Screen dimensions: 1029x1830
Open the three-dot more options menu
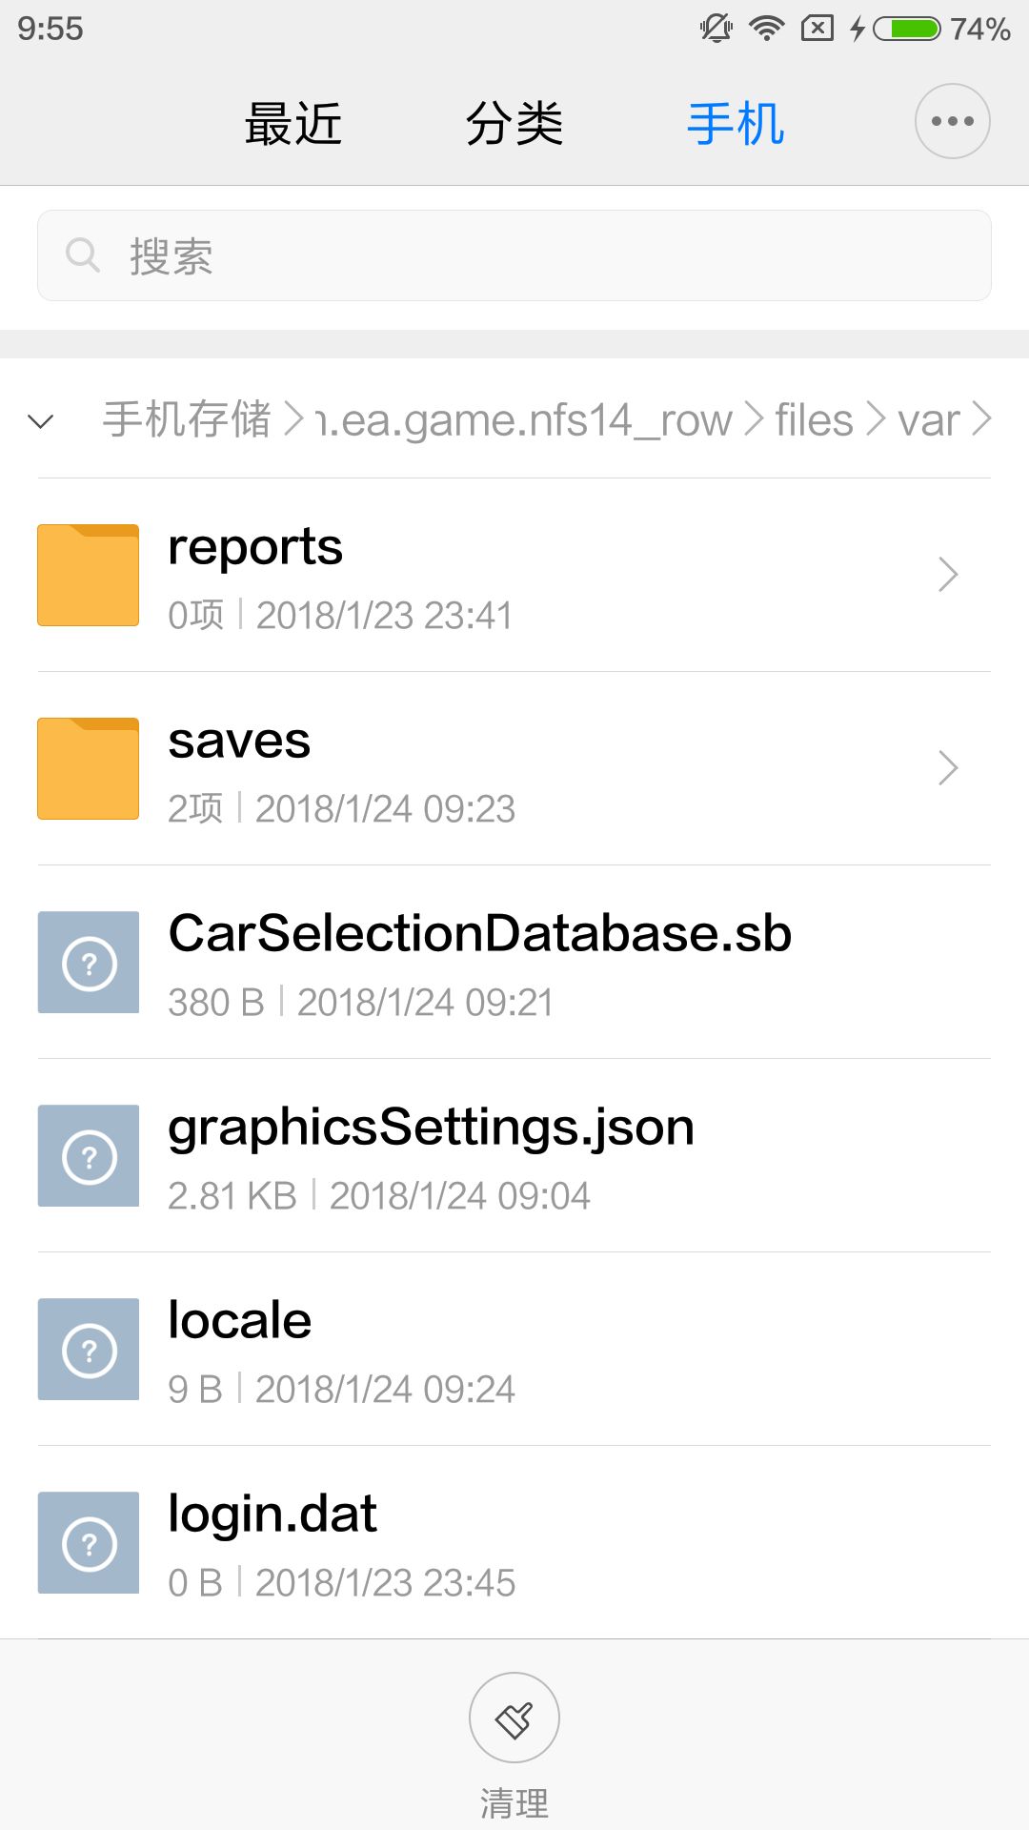click(x=952, y=121)
